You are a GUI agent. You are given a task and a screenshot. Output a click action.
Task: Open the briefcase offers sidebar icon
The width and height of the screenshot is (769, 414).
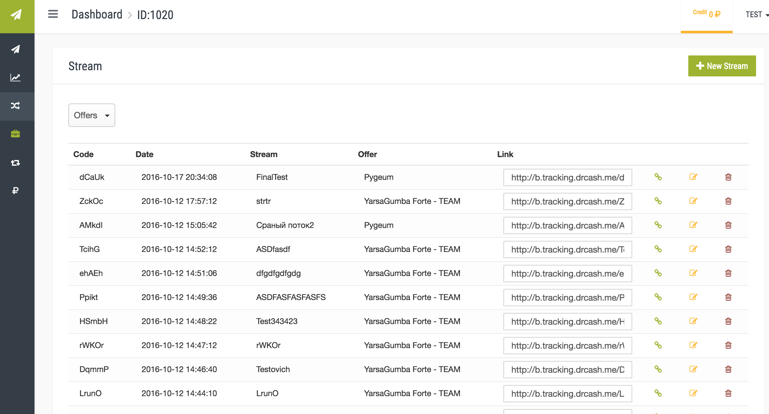pyautogui.click(x=15, y=134)
